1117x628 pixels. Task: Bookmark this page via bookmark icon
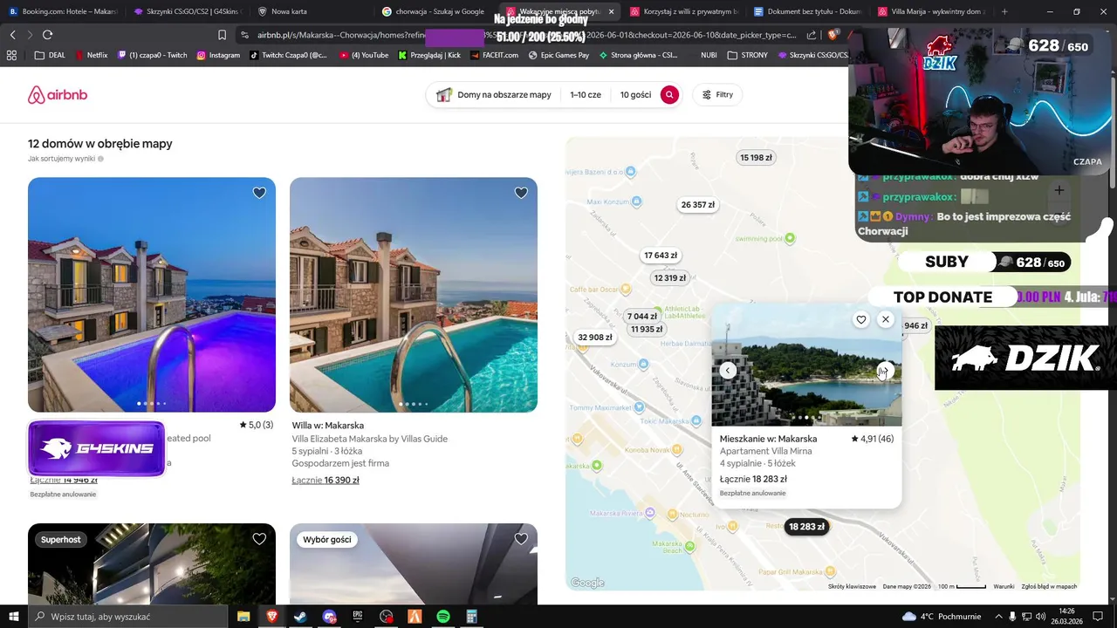point(222,35)
